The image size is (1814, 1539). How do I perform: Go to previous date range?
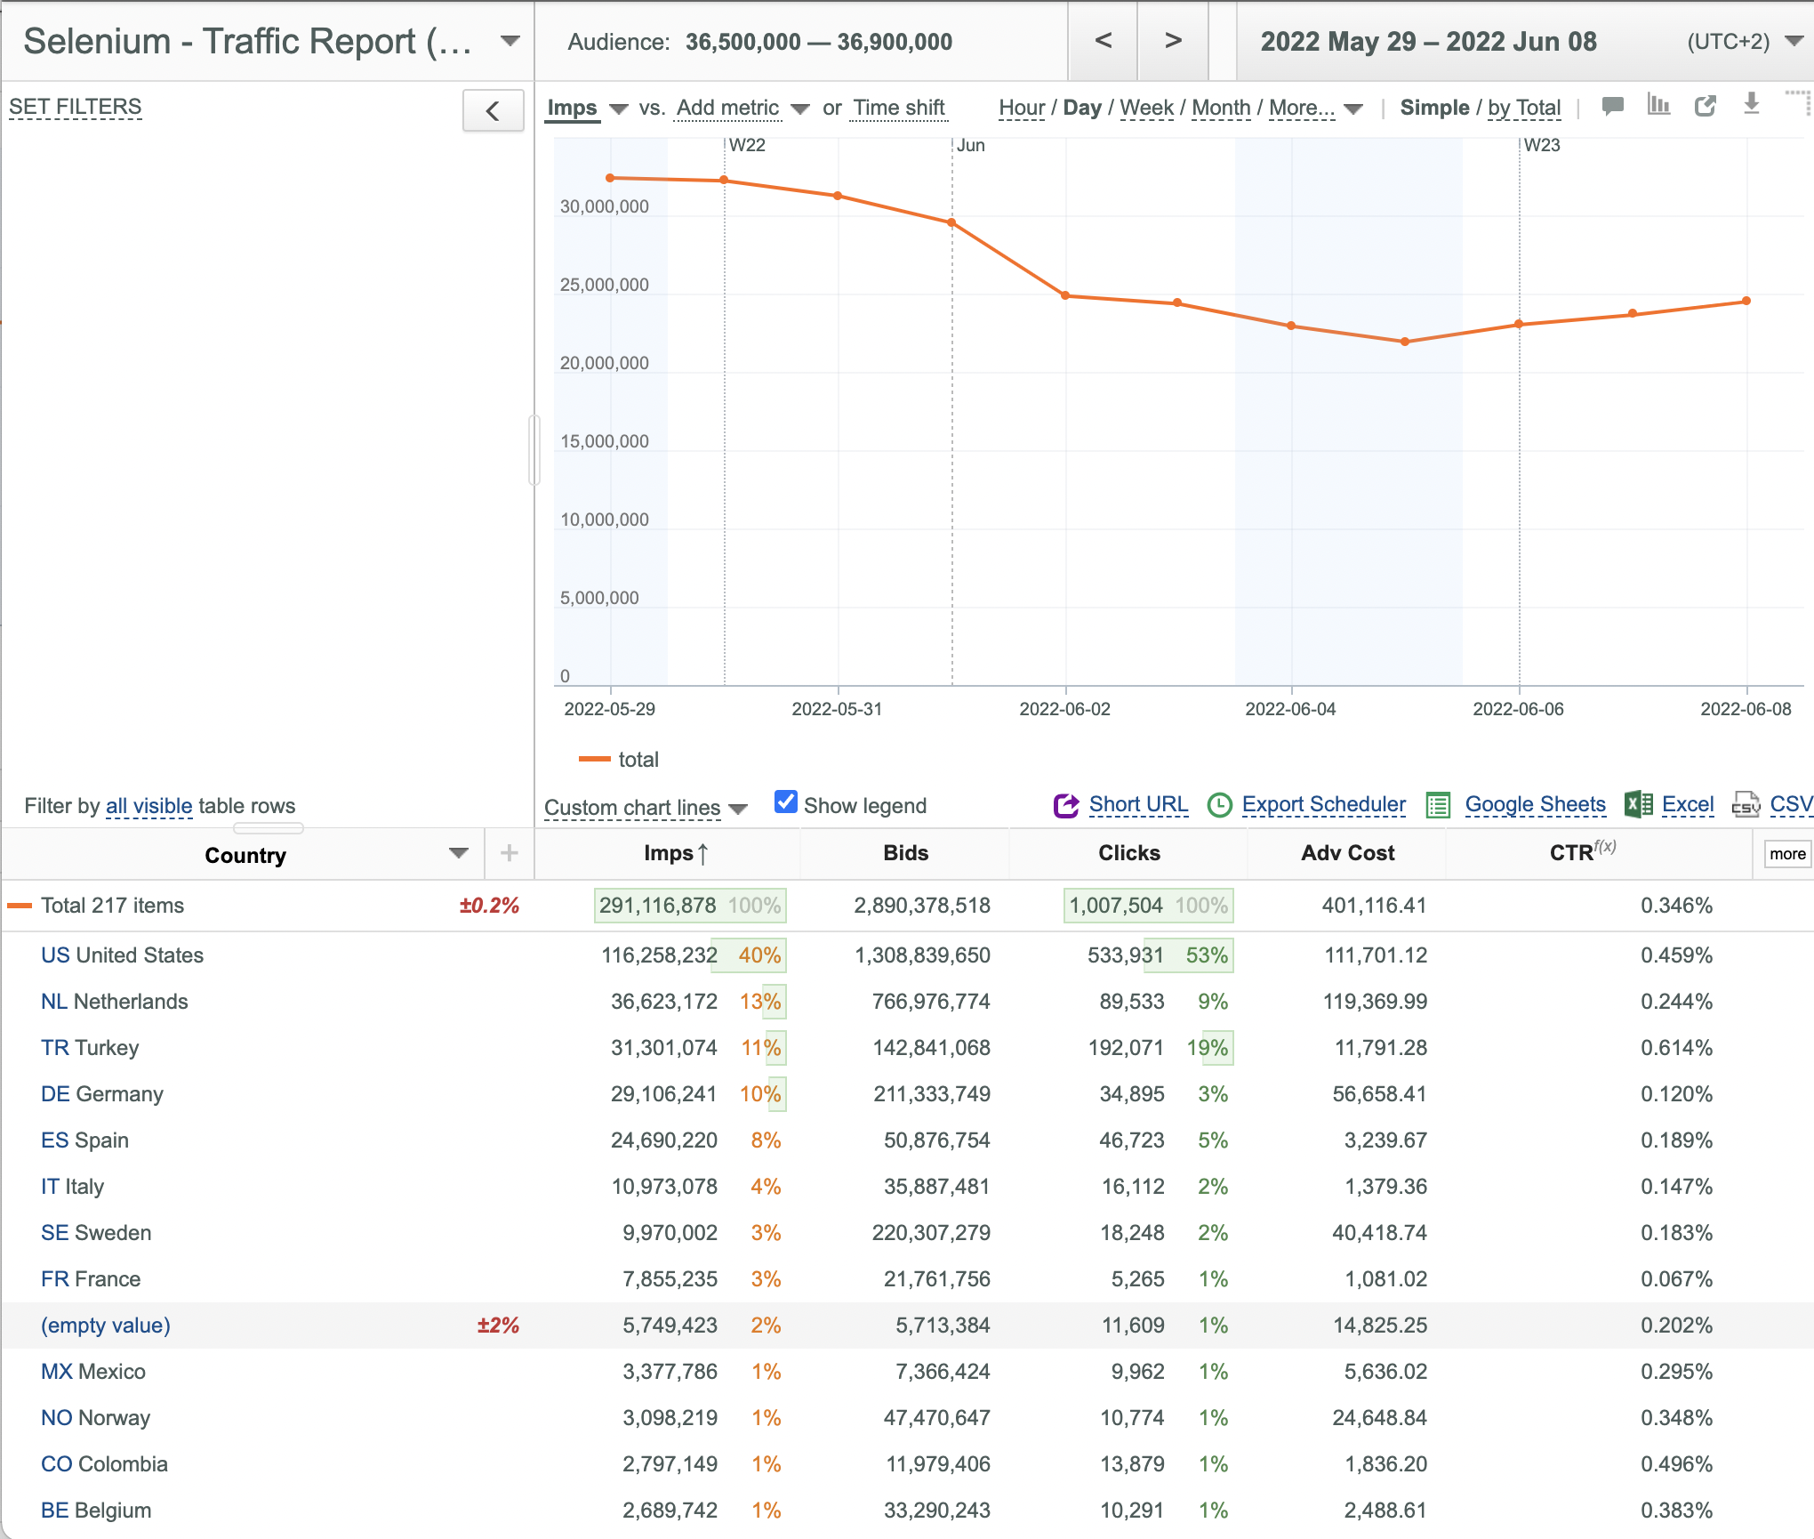[1103, 41]
